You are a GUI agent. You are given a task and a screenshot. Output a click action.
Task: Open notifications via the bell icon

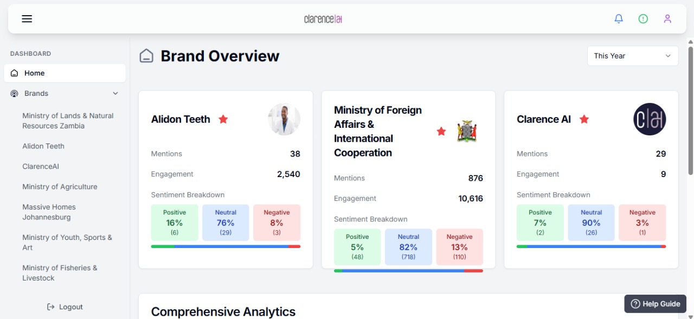click(619, 18)
